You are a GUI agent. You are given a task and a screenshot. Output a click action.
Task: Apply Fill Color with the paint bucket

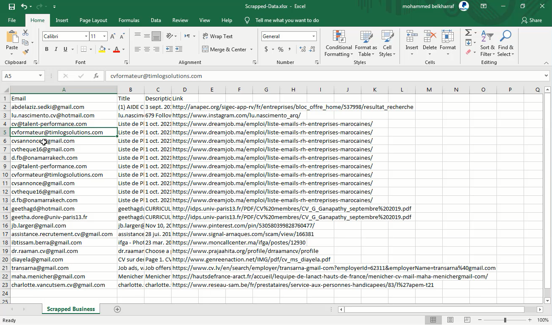tap(102, 50)
